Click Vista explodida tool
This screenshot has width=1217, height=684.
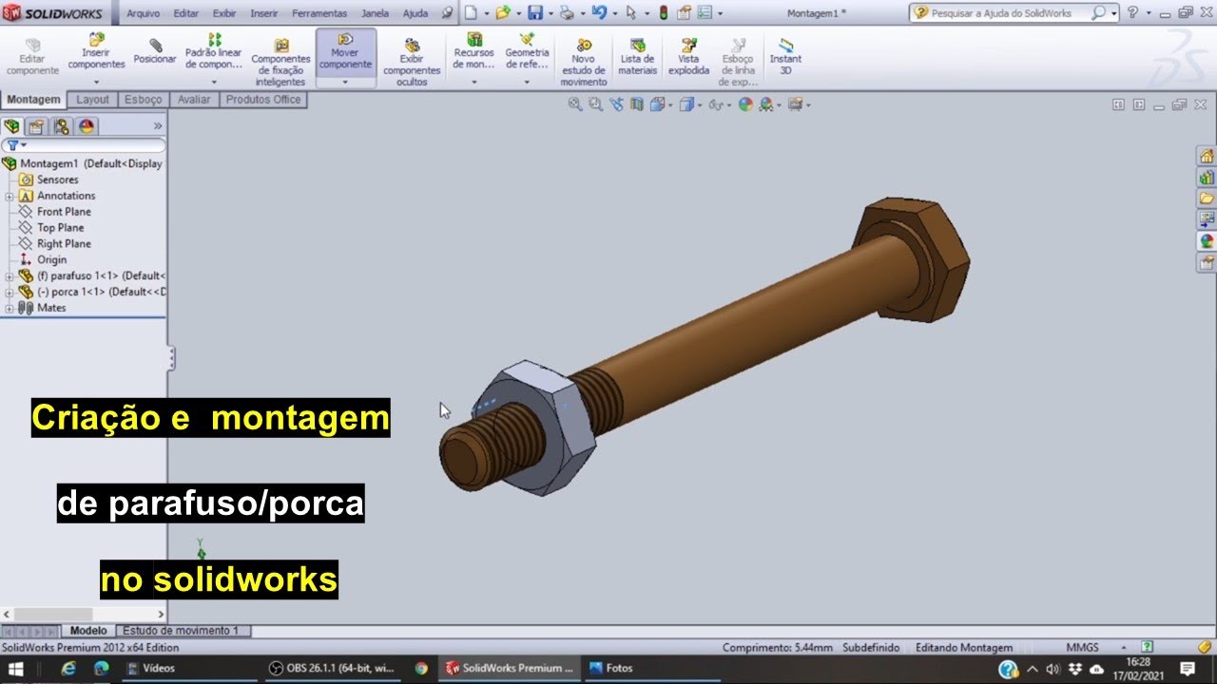688,57
